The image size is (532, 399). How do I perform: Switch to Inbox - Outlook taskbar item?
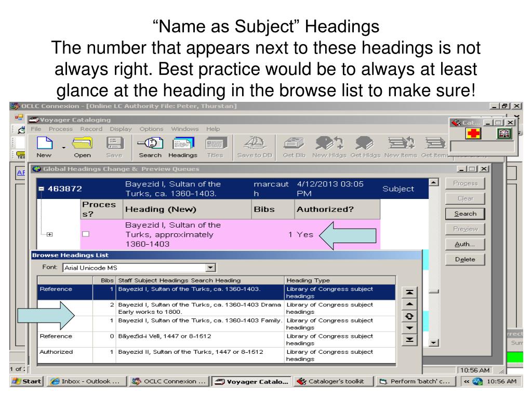pyautogui.click(x=86, y=381)
